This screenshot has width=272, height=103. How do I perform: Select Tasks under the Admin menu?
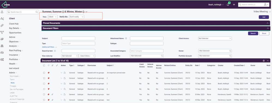12,79
